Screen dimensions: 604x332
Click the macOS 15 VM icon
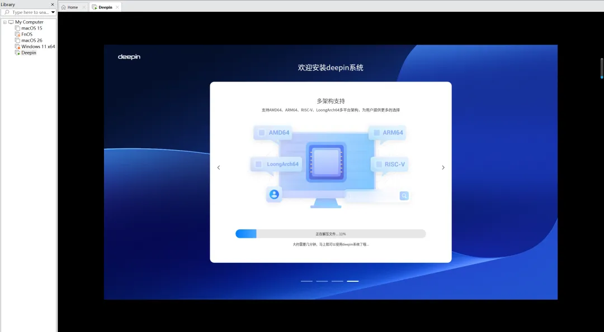(x=17, y=28)
